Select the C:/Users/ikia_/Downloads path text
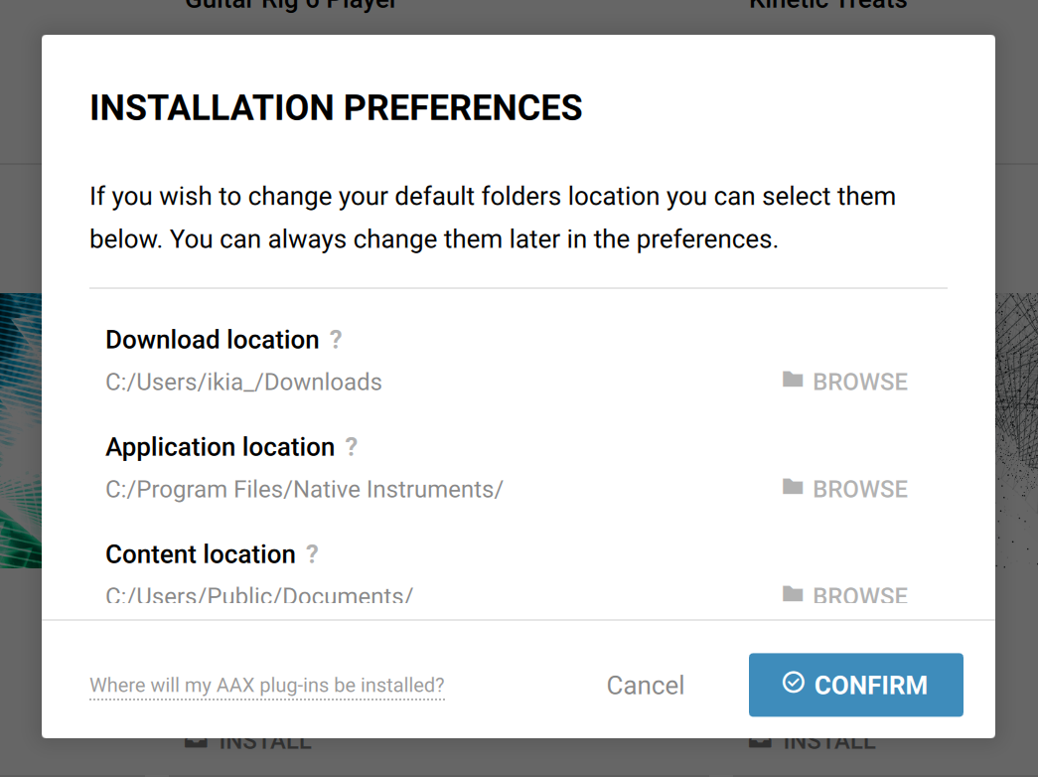 point(243,383)
